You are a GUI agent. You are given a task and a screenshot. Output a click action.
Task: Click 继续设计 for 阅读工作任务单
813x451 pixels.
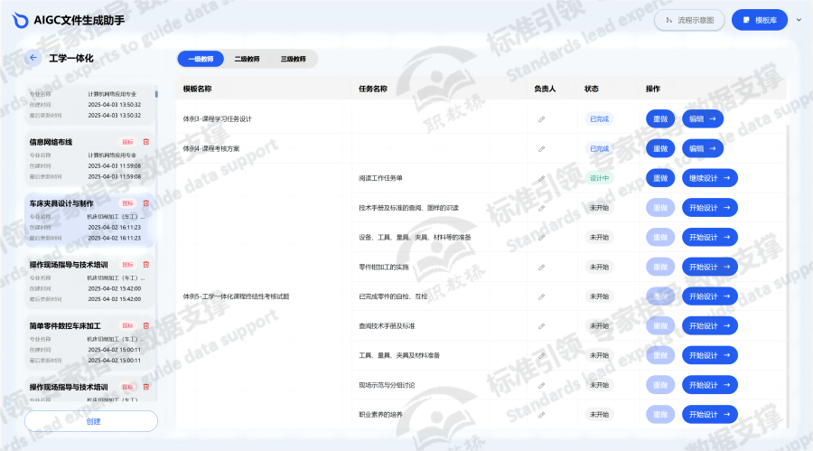click(x=709, y=178)
